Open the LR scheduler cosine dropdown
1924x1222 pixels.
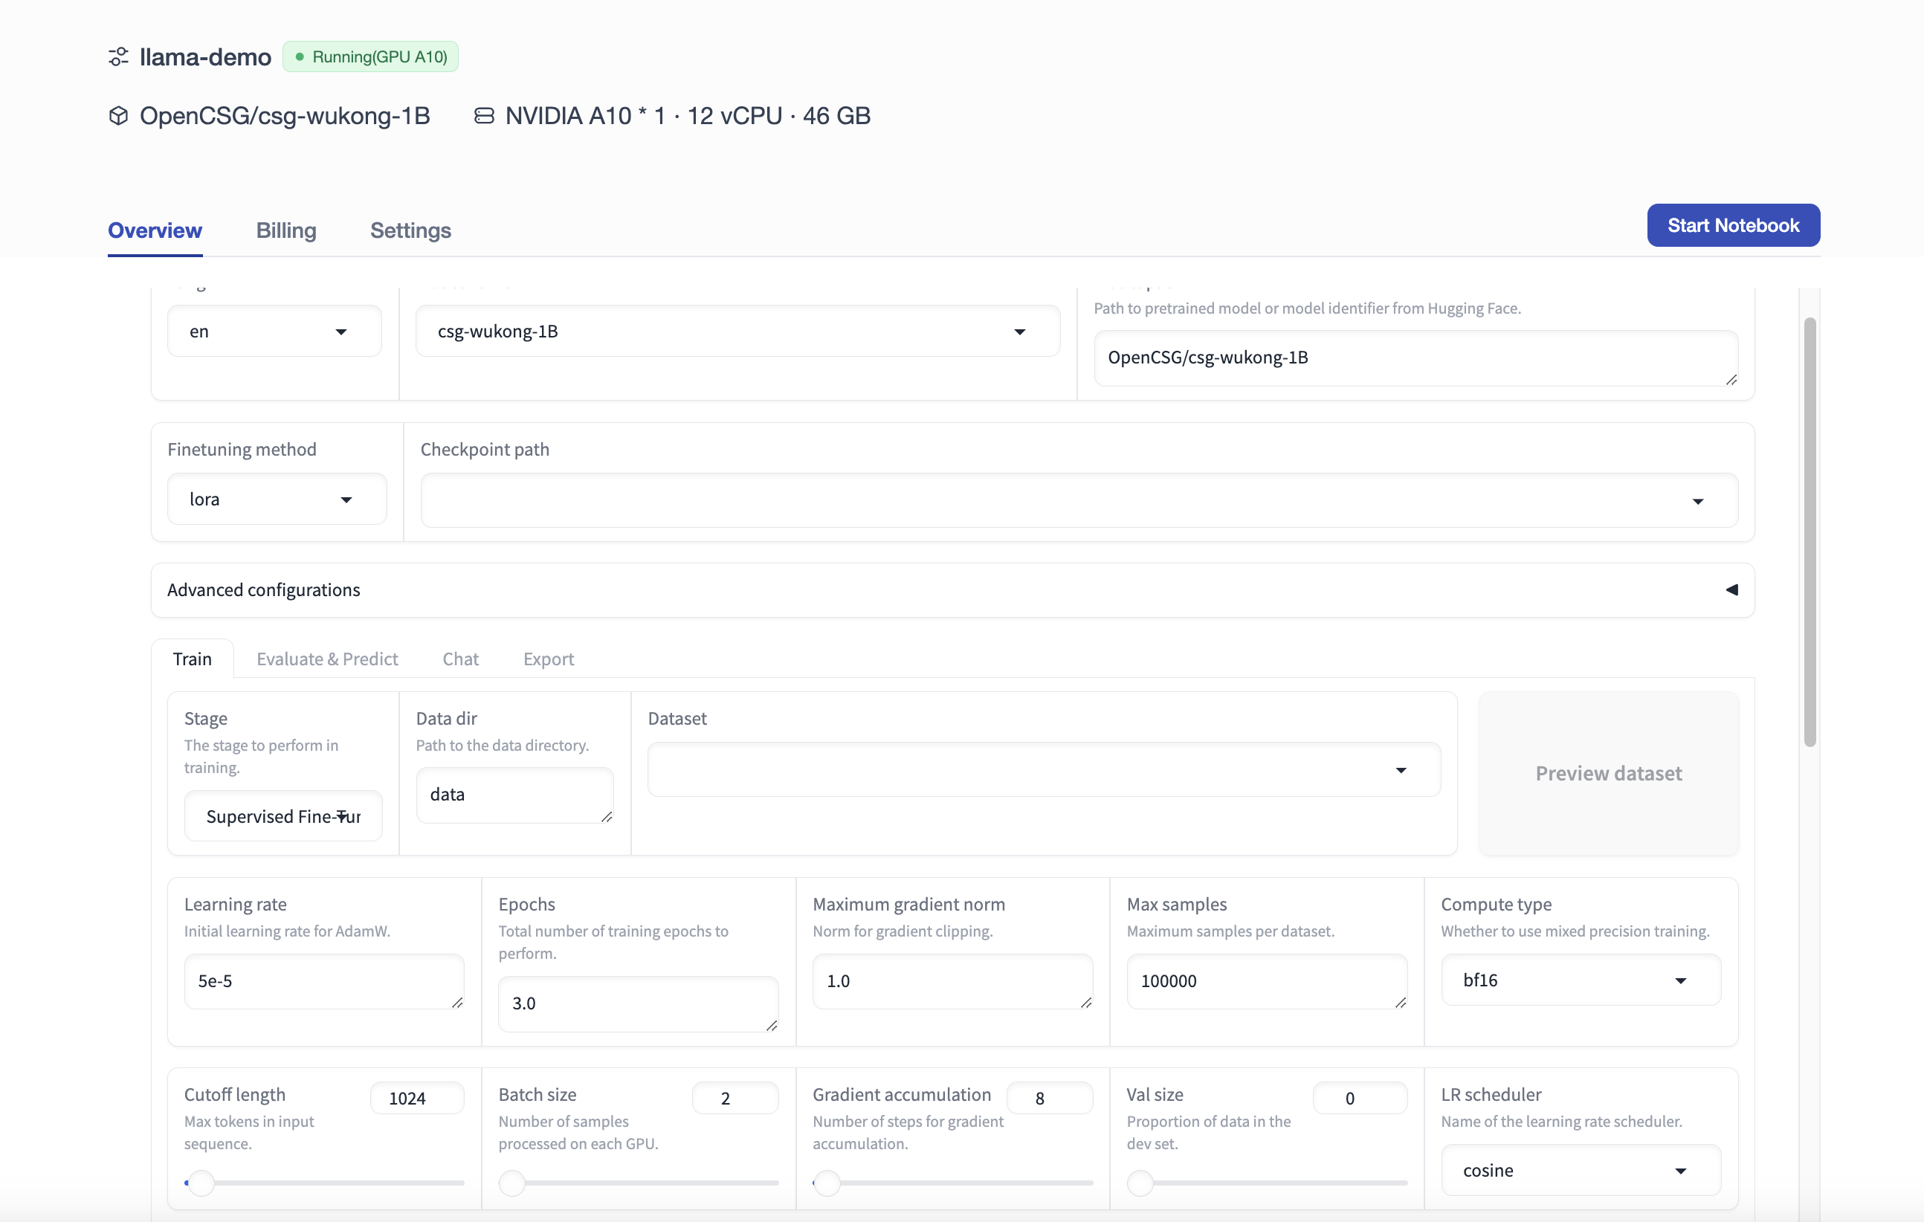pos(1580,1170)
